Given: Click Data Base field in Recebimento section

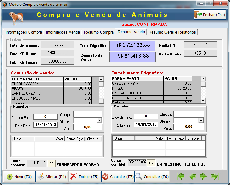Looking at the screenshot, I should coord(146,124).
